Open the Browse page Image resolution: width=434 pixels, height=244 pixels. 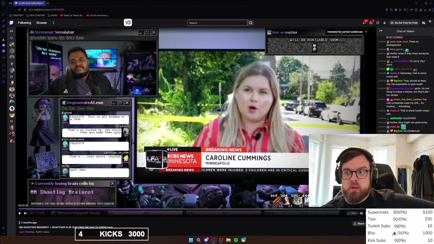pyautogui.click(x=41, y=23)
